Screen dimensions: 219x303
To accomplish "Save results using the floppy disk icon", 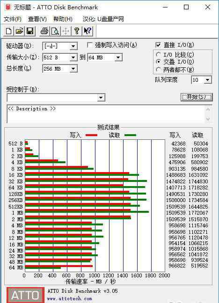I will tap(30, 31).
